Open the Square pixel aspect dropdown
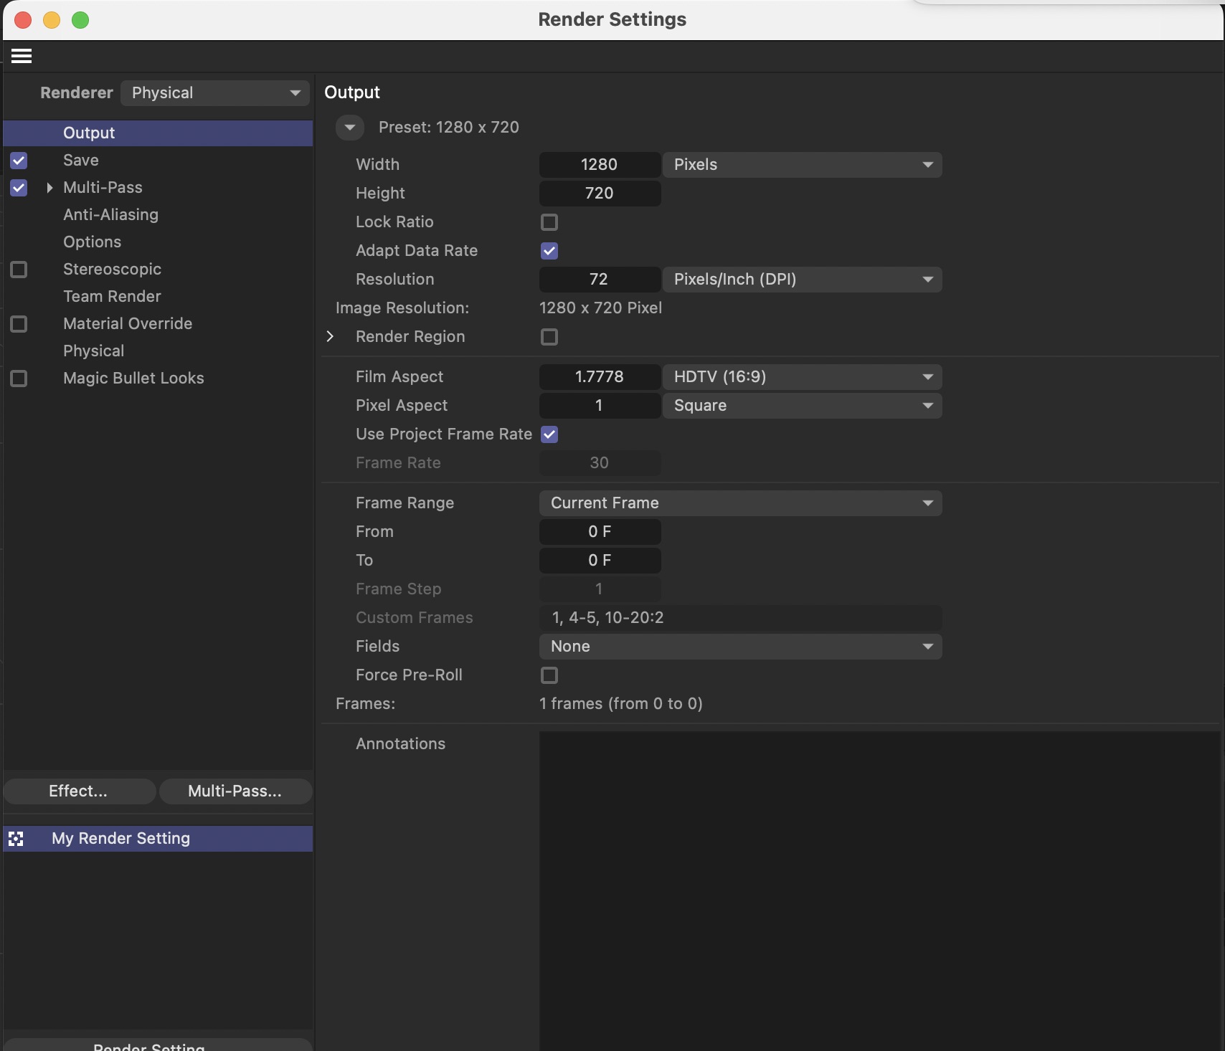This screenshot has height=1051, width=1225. coord(803,406)
